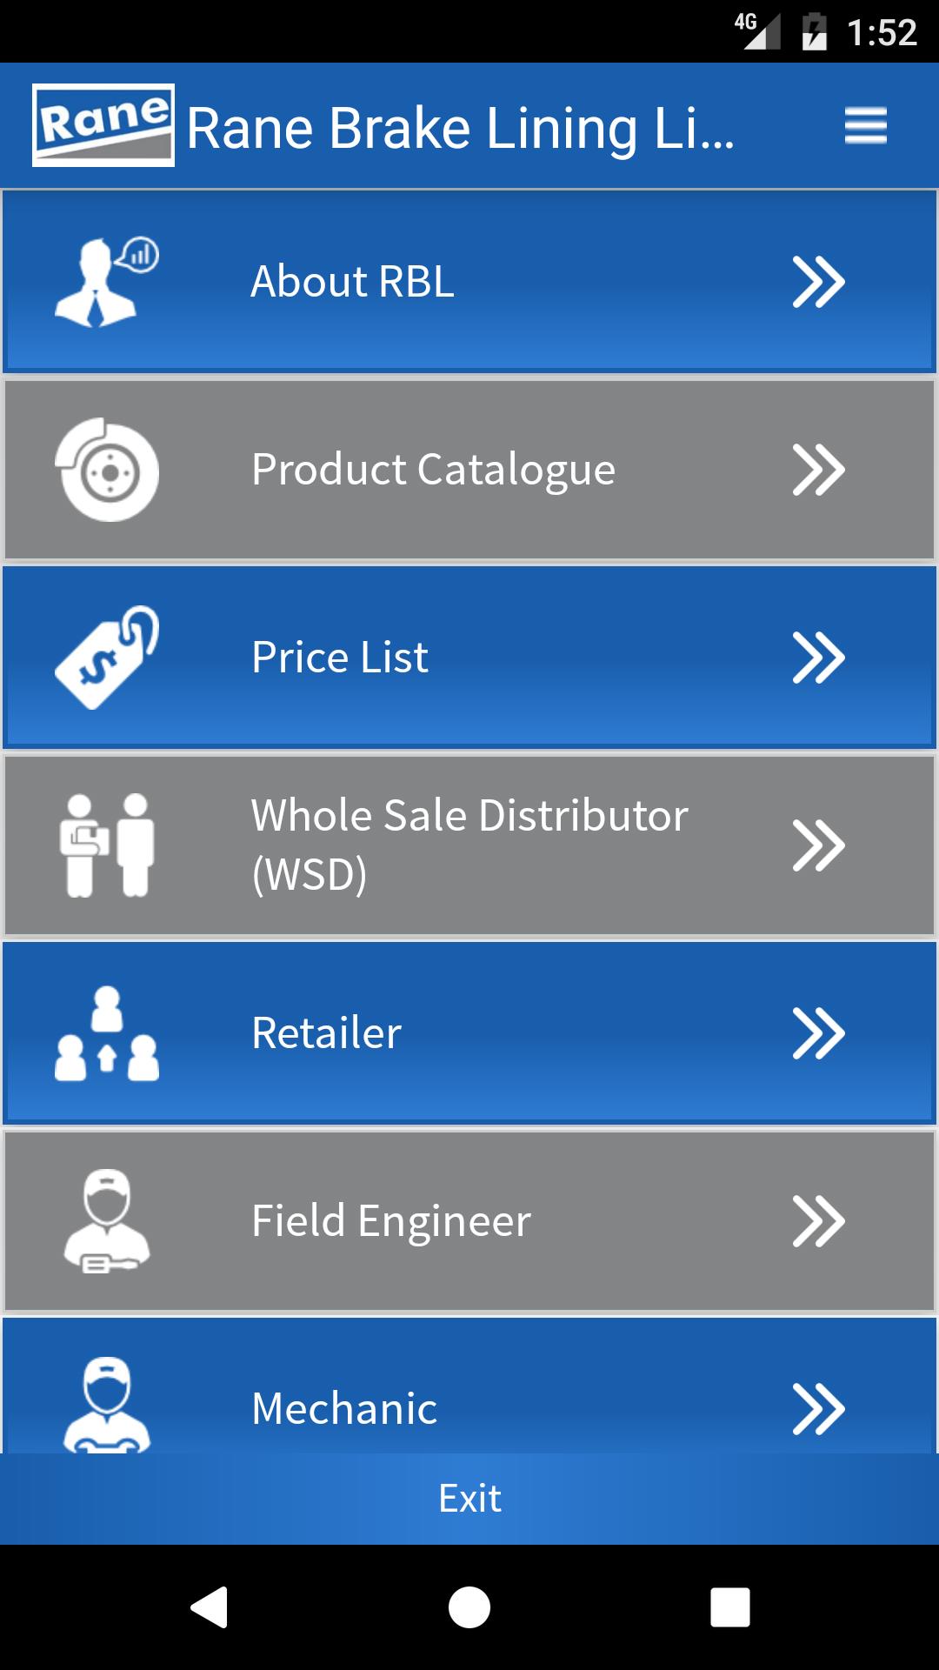Open Whole Sale Distributor chevron arrow
The width and height of the screenshot is (939, 1670).
[818, 845]
